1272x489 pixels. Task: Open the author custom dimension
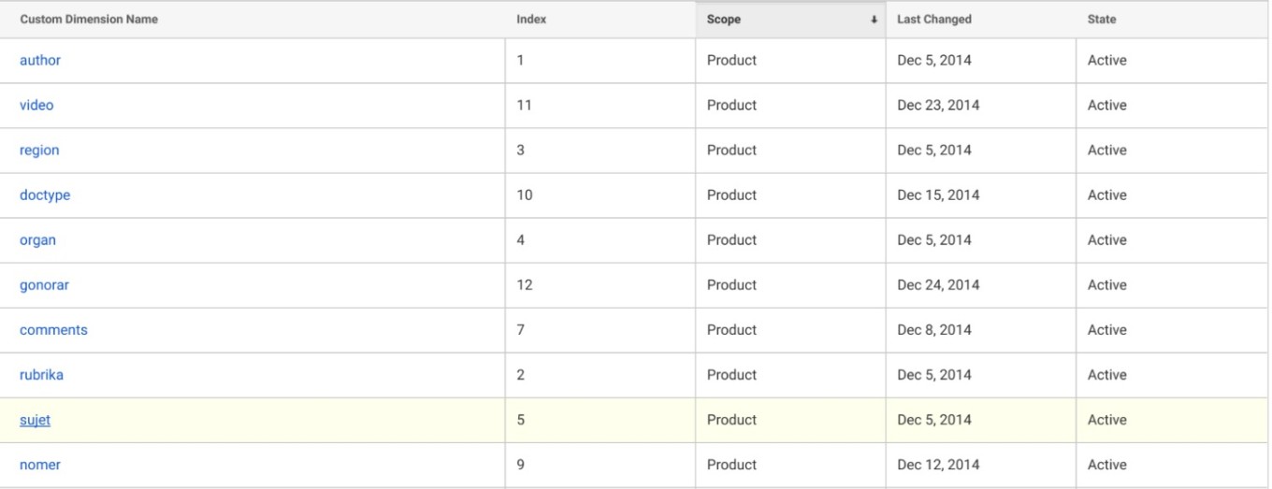(40, 60)
